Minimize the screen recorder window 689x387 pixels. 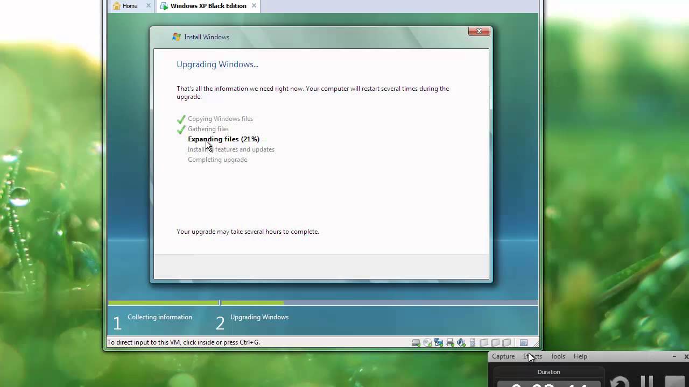click(674, 356)
